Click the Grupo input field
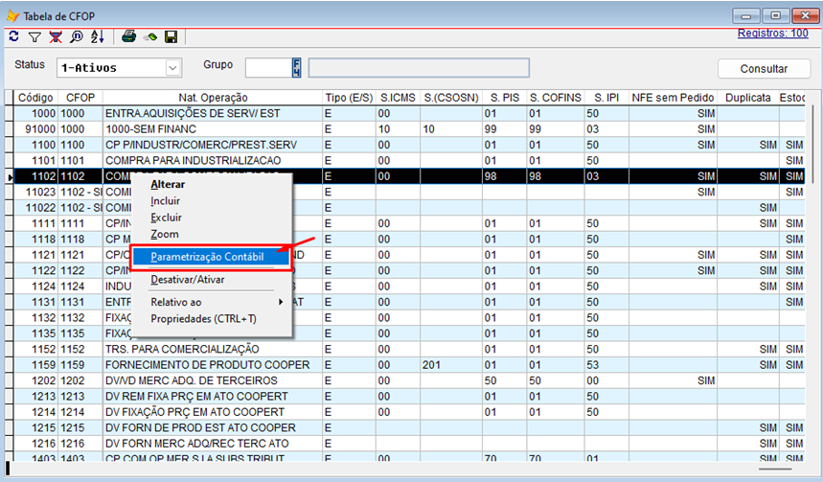Viewport: 823px width, 482px height. (x=267, y=67)
